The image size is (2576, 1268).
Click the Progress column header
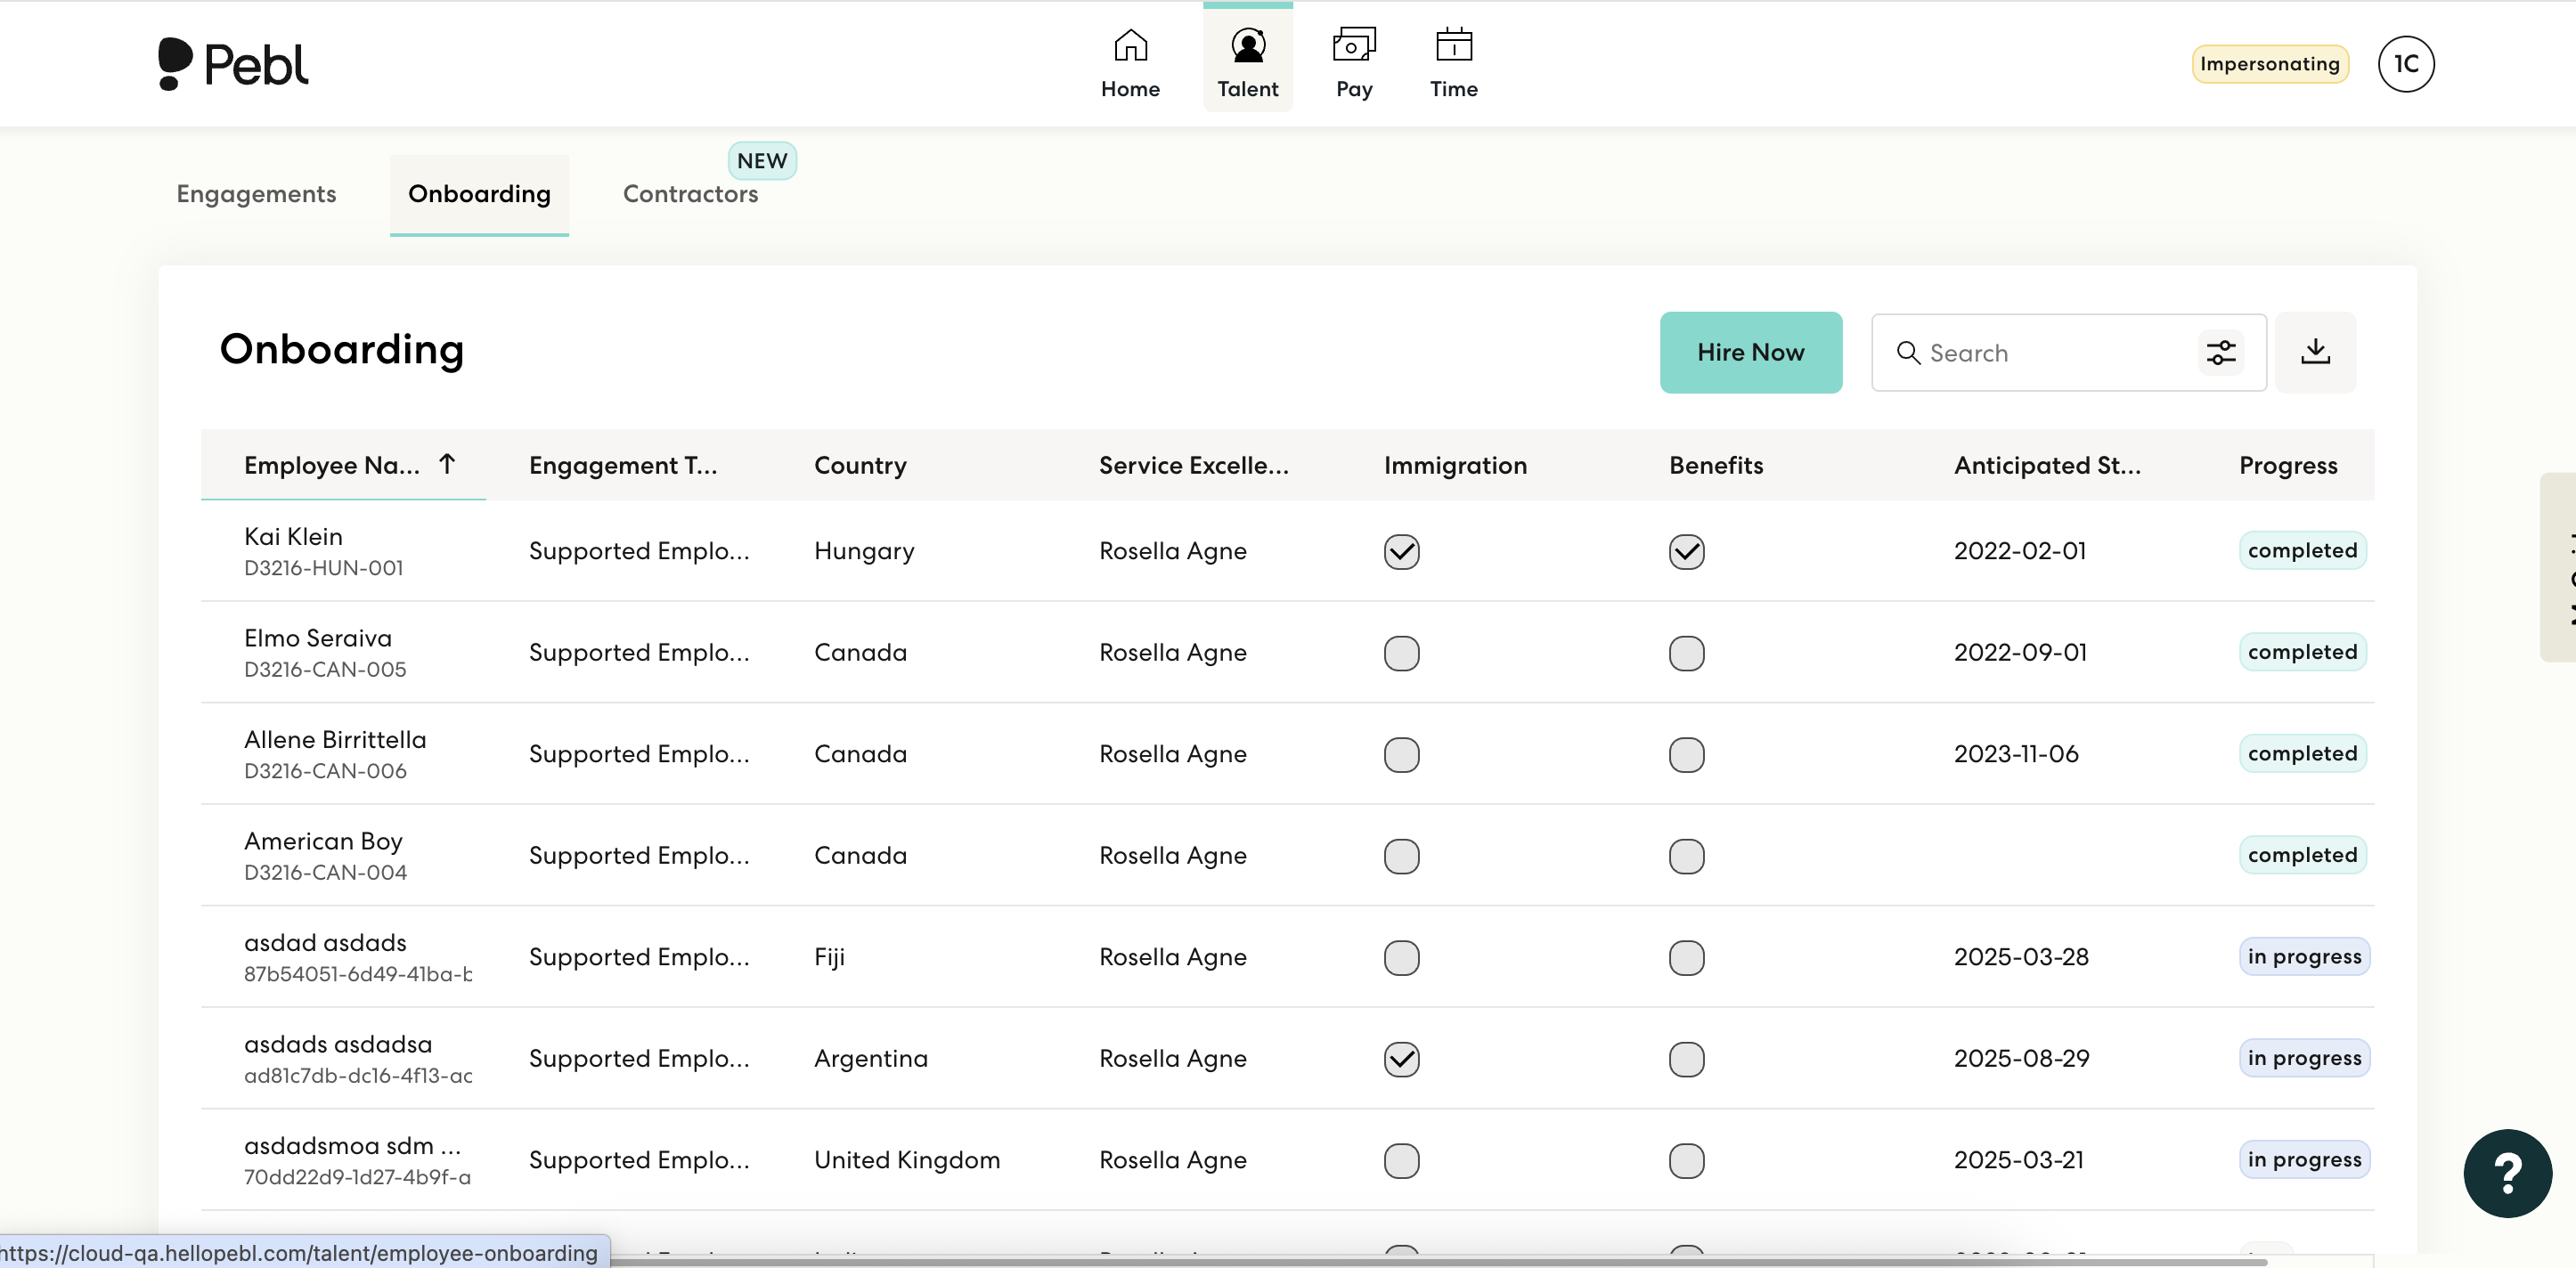point(2287,465)
